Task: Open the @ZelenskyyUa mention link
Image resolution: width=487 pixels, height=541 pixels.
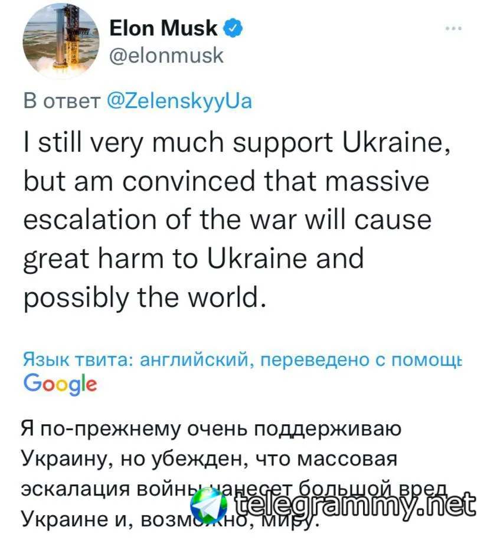Action: pyautogui.click(x=179, y=101)
